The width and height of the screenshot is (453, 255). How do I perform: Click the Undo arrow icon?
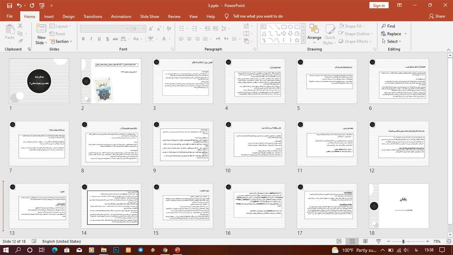(19, 5)
